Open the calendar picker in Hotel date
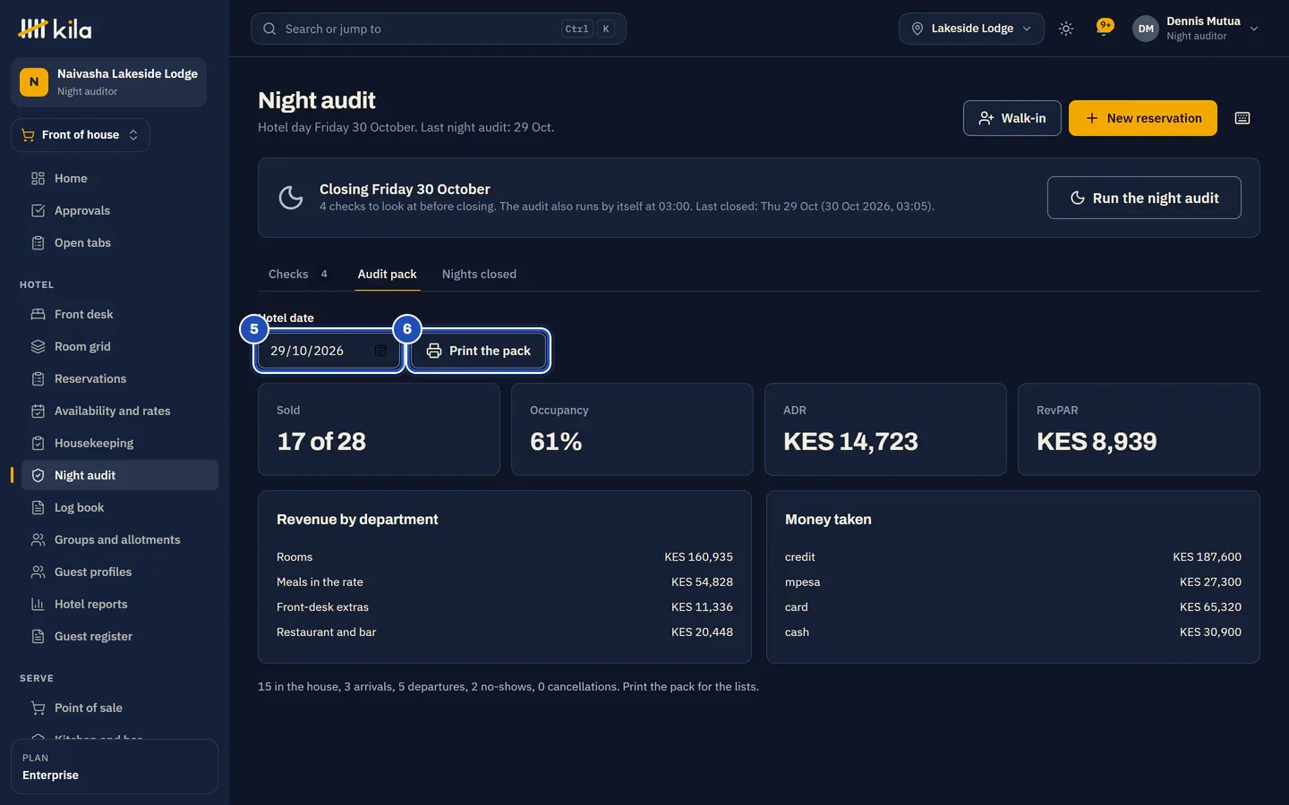The width and height of the screenshot is (1289, 805). [380, 351]
